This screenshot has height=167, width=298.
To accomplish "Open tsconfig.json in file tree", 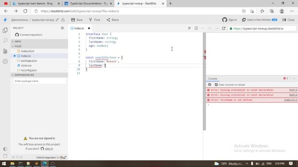I will pos(39,70).
